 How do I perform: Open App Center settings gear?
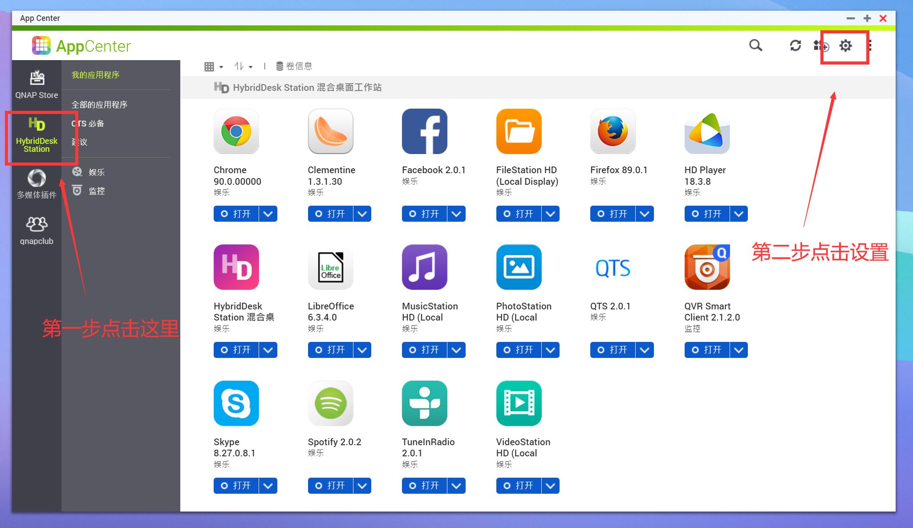[845, 45]
